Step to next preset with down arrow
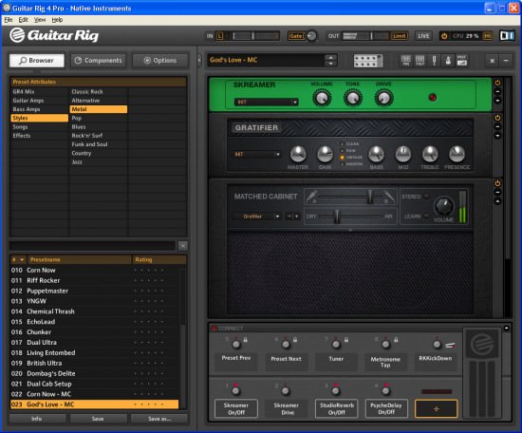 (330, 64)
